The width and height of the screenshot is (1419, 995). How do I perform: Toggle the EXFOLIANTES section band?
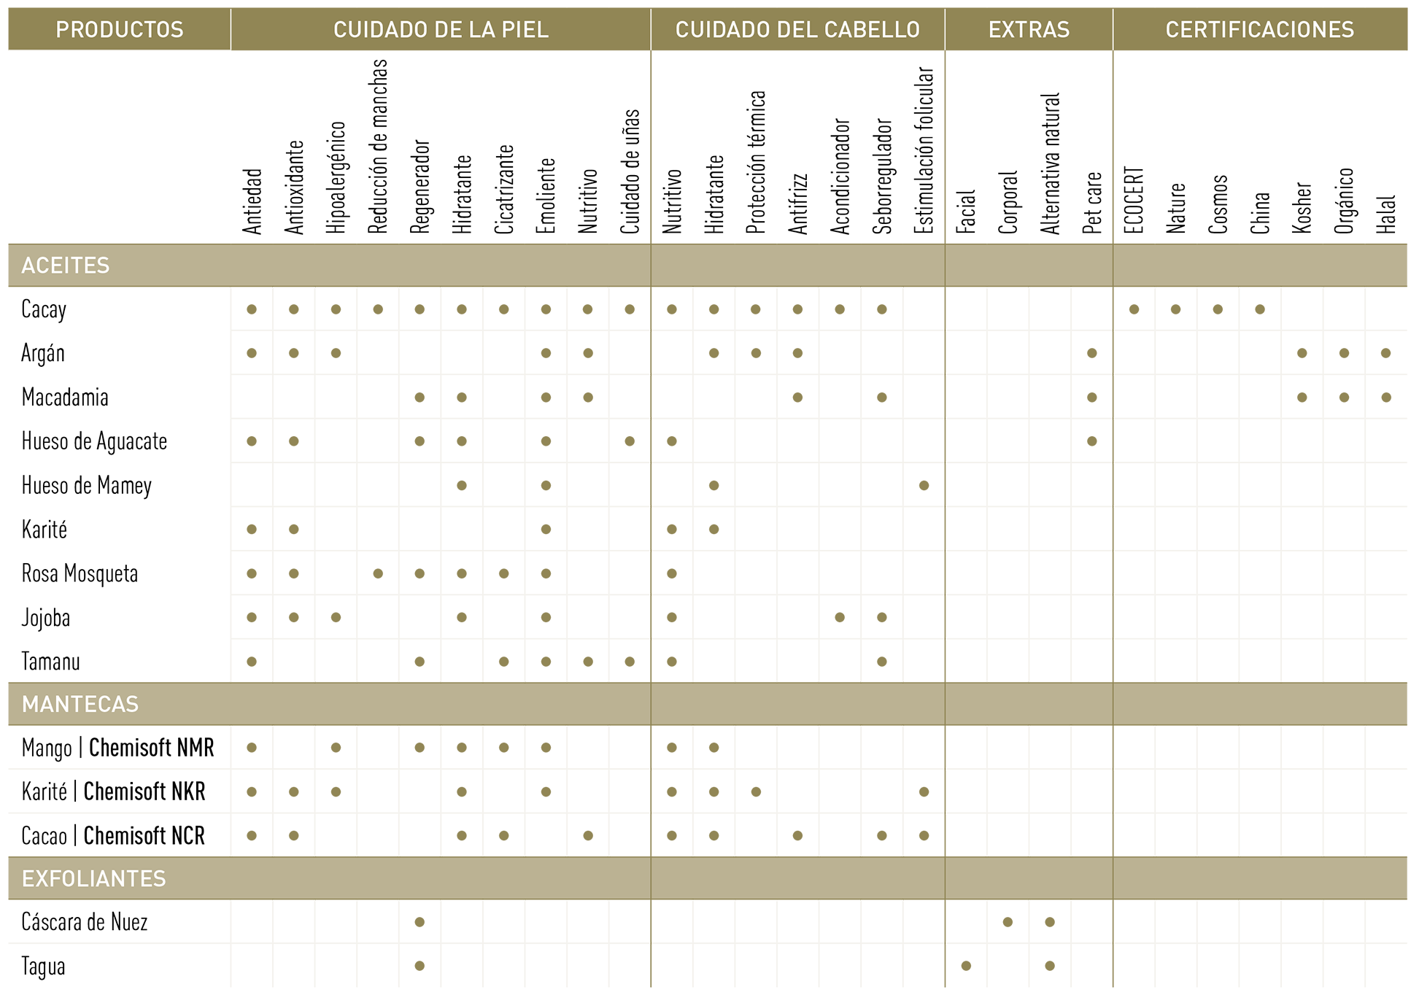click(94, 878)
